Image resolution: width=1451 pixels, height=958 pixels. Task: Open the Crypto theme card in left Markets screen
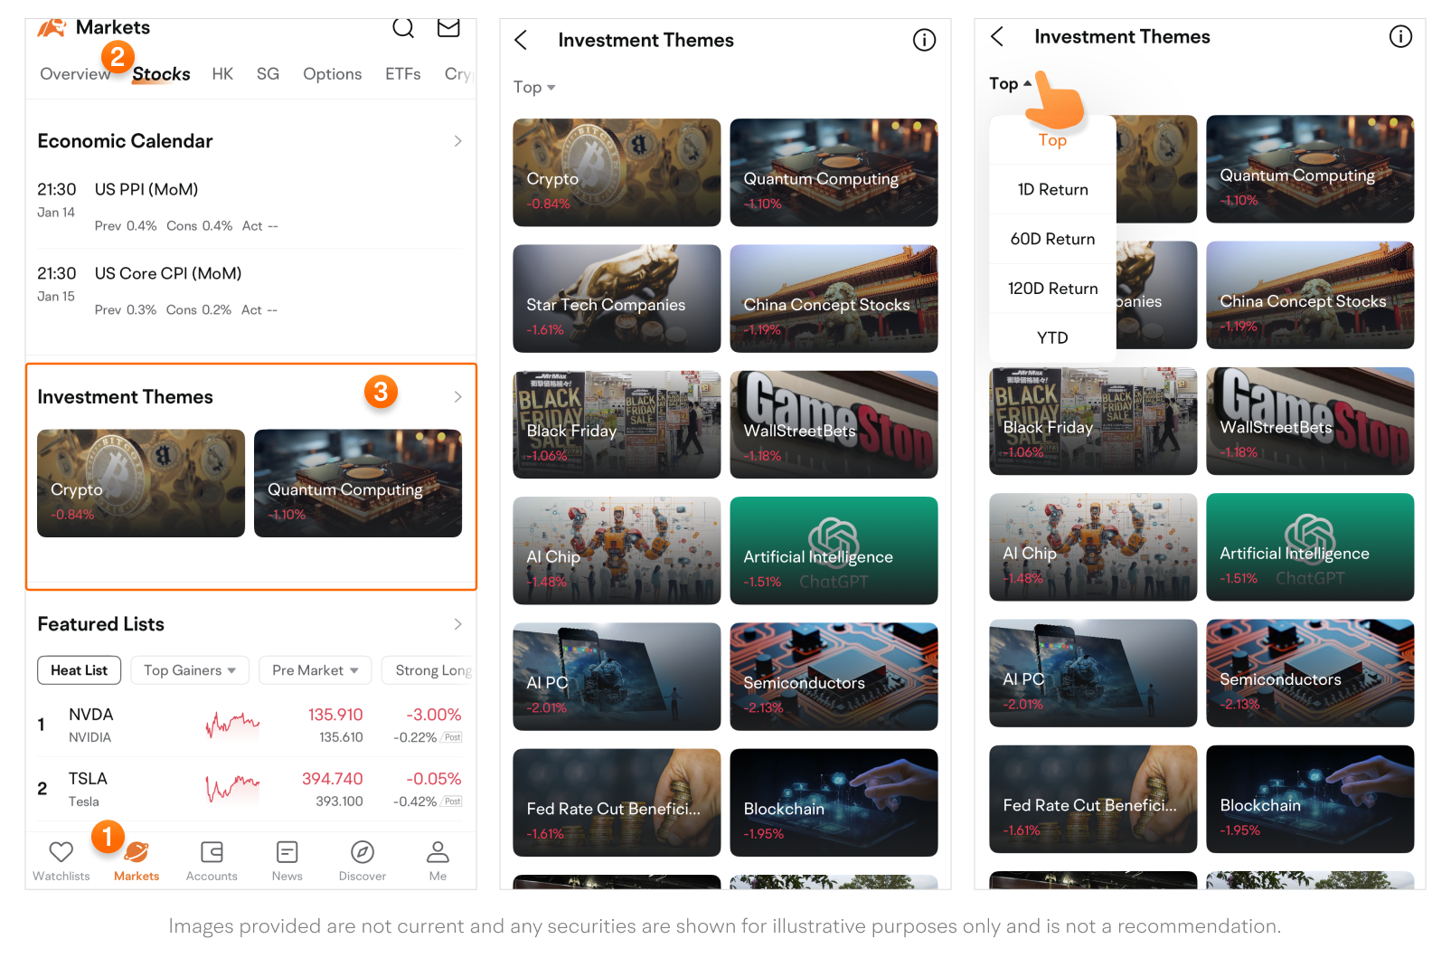[x=141, y=483]
